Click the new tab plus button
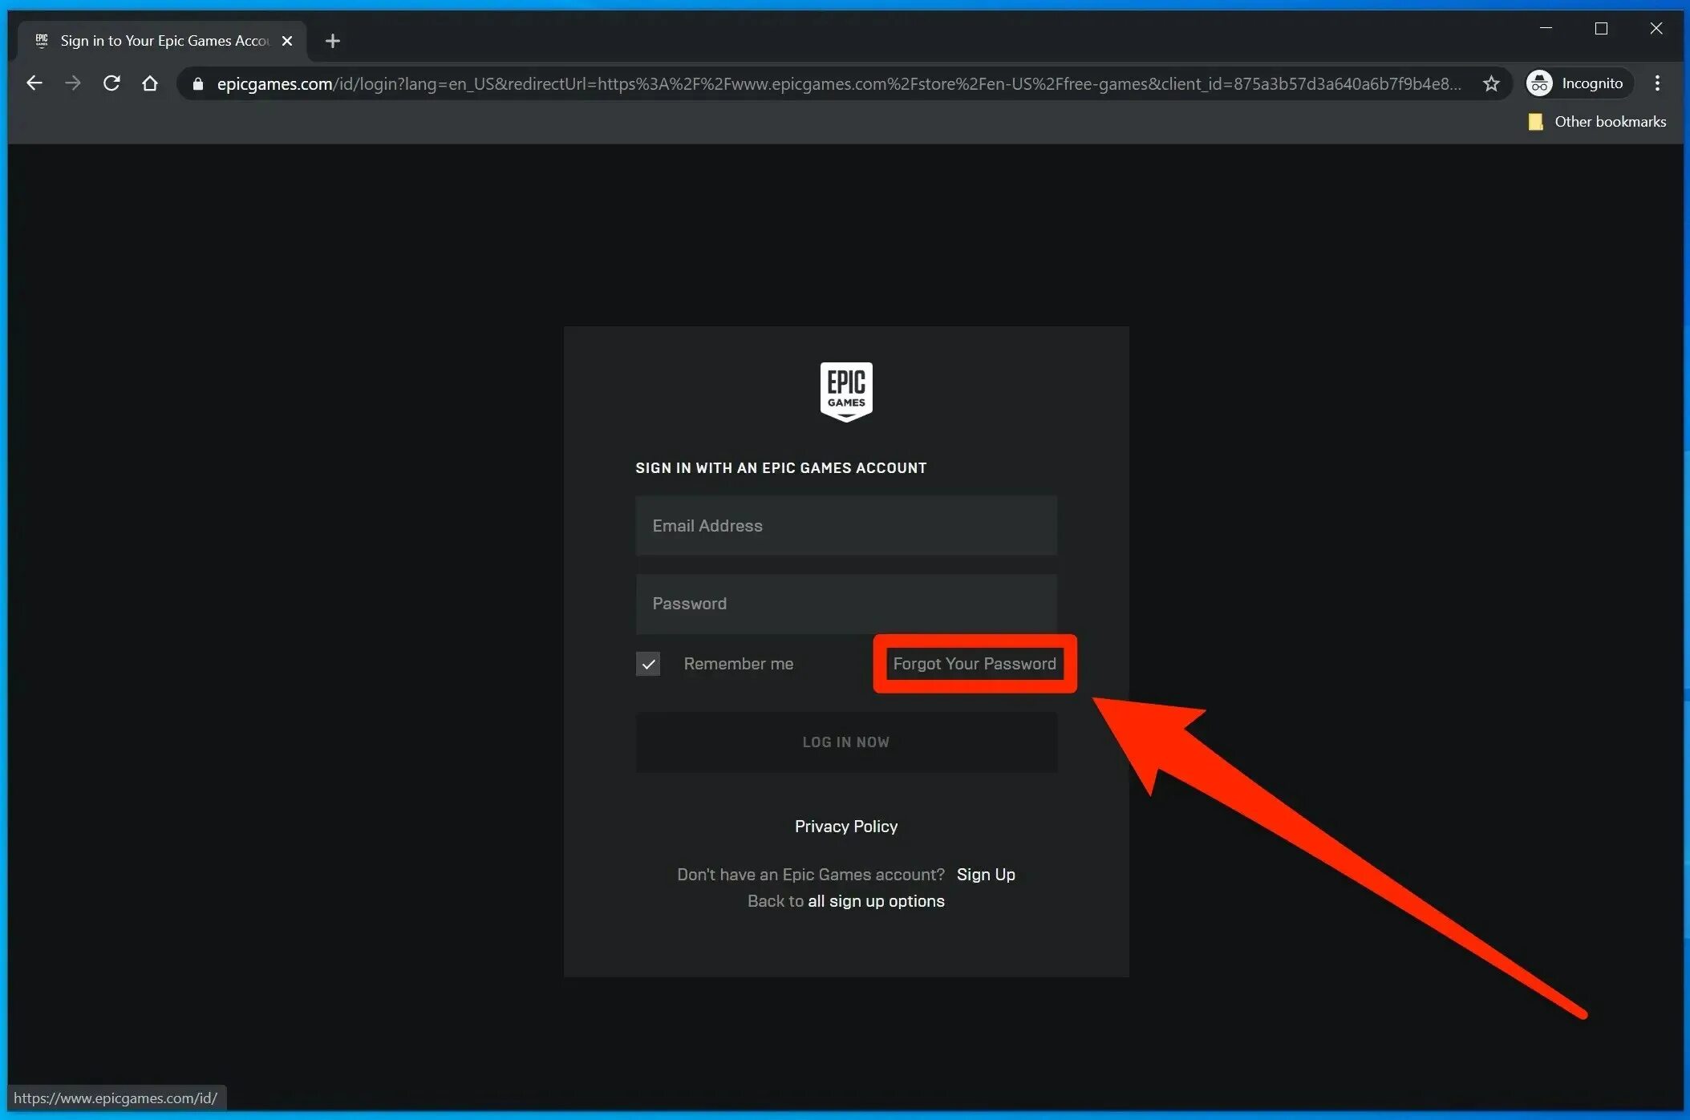1690x1120 pixels. 331,40
